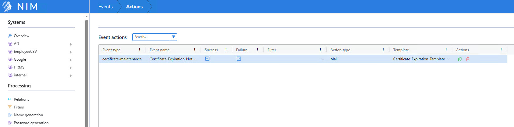Open the Filter dropdown in the row
Viewport: 514px width, 127px height.
point(322,59)
